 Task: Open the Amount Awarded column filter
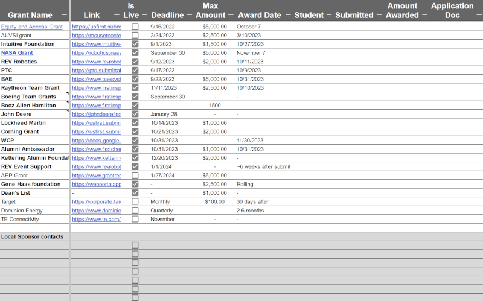(x=425, y=16)
